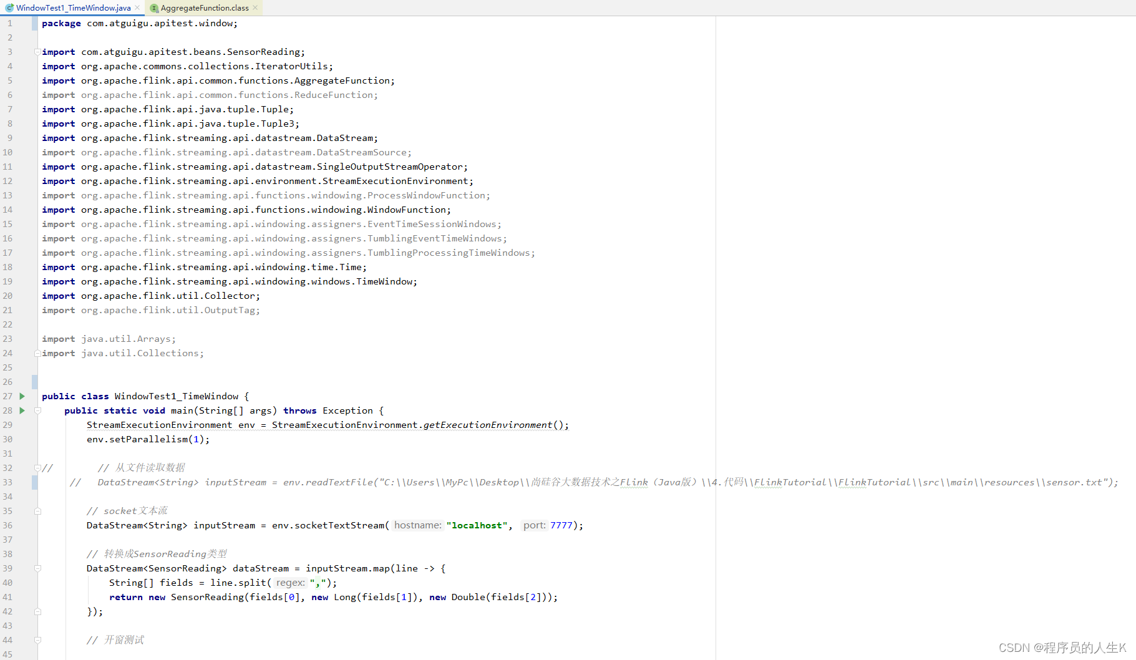Click the "hostname:" parameter hint

tap(417, 525)
